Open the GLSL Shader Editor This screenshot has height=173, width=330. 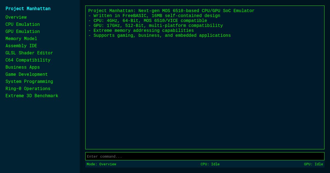pyautogui.click(x=29, y=53)
